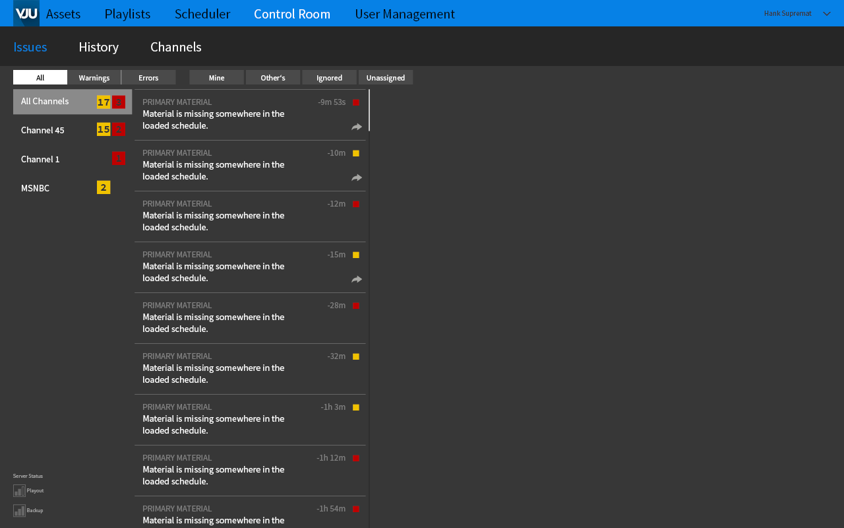Click the issues list scrollbar
The image size is (844, 528).
(x=369, y=110)
